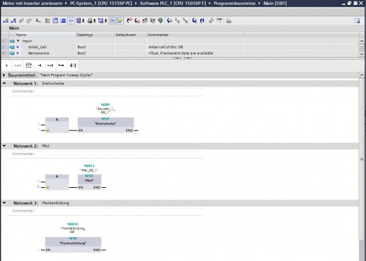Viewport: 366px width, 261px height.
Task: Expand the Bausteintitel header section
Action: click(x=5, y=74)
